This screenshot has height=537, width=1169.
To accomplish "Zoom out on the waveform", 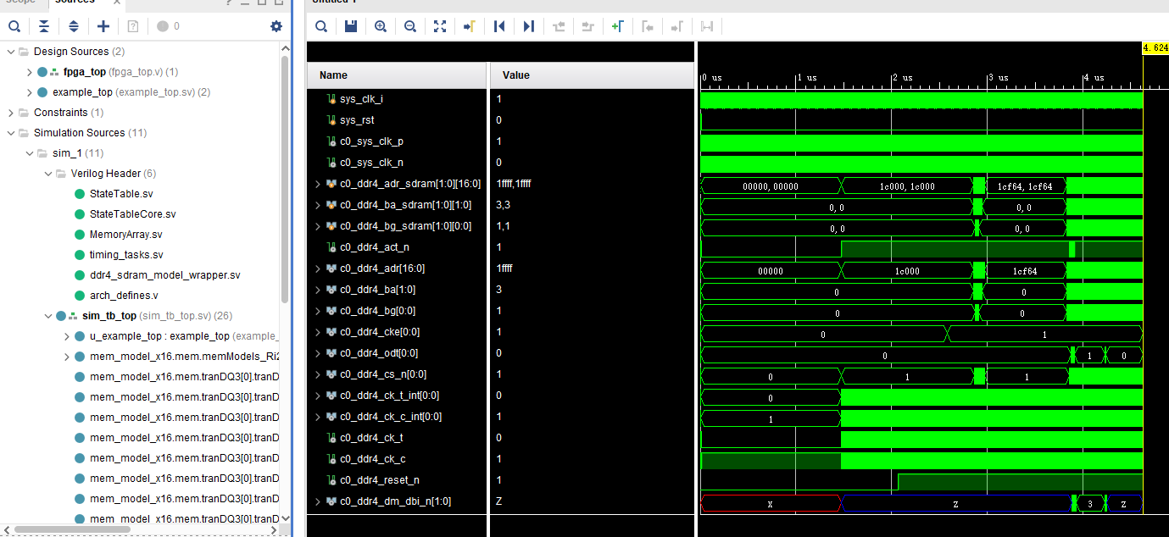I will pyautogui.click(x=410, y=26).
